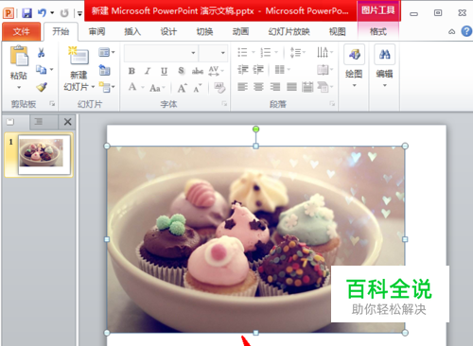
Task: Toggle Strikethrough formatting
Action: coord(198,71)
